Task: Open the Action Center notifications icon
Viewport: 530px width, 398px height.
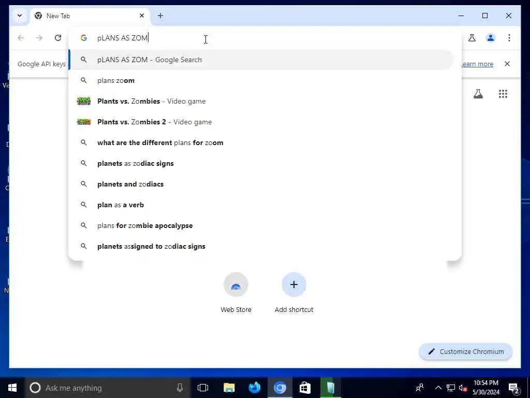Action: point(514,388)
